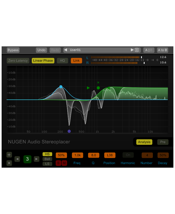Choose LS filter type
Image resolution: width=175 pixels, height=214 pixels.
pos(47,164)
